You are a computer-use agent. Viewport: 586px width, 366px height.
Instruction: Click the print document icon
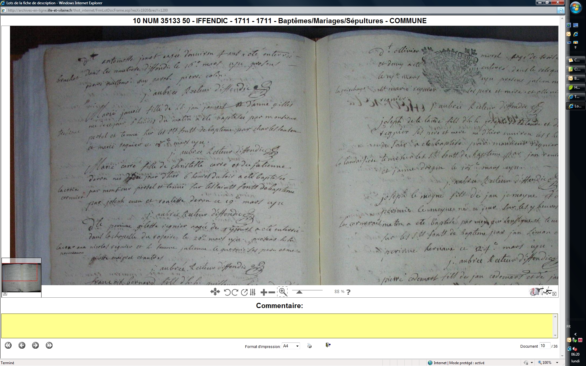tap(309, 346)
